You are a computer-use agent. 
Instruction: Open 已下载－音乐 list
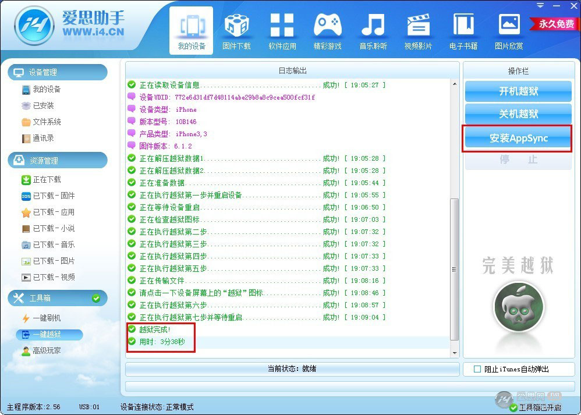(54, 244)
